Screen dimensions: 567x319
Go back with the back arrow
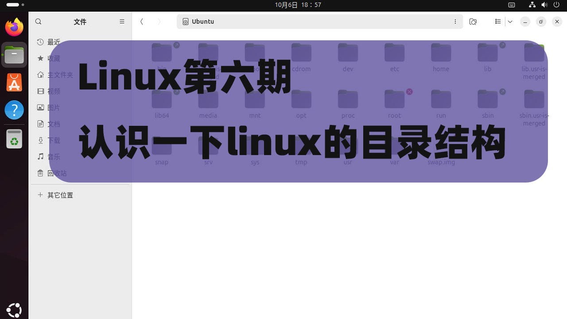tap(142, 22)
